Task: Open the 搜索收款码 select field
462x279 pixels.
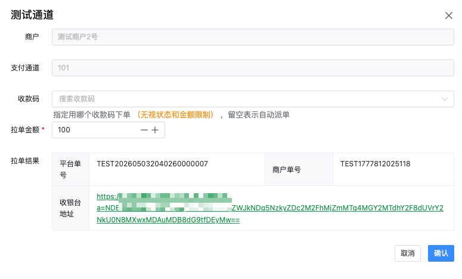Action: pos(253,99)
